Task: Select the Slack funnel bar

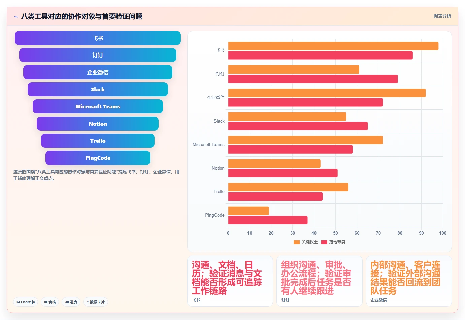Action: coord(98,89)
